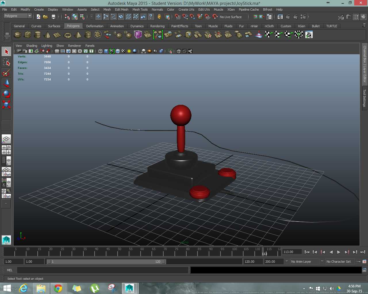Click the Maya logo in toolbox
The width and height of the screenshot is (368, 294).
pyautogui.click(x=6, y=240)
